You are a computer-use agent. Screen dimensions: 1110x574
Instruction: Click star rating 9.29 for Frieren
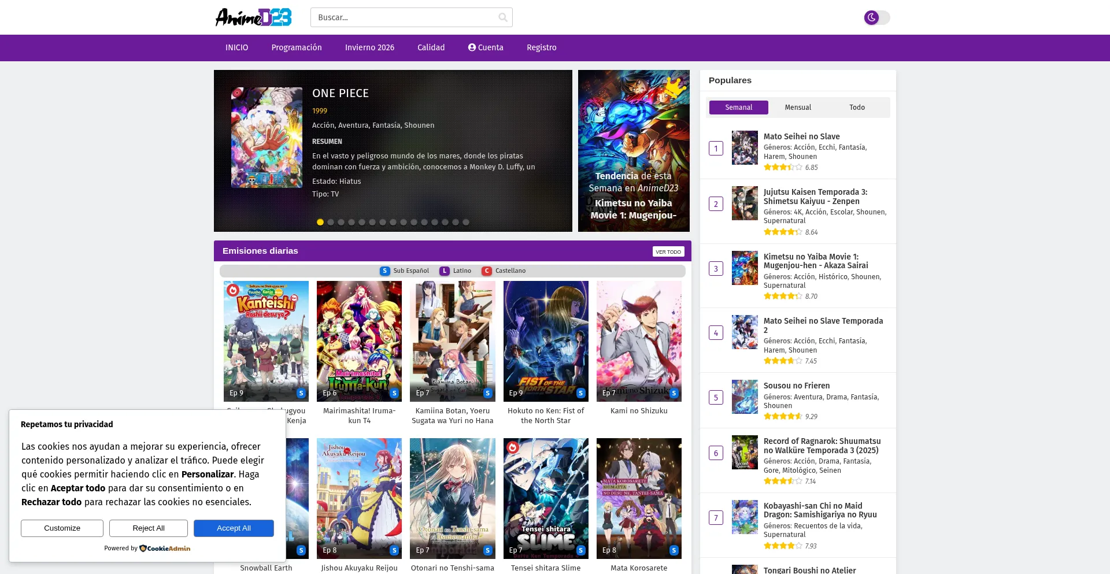pos(783,416)
